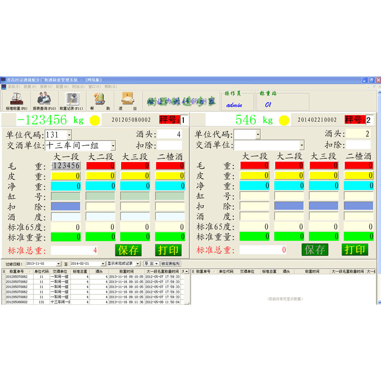Click the 秤号 field showing 2
Screen dimensions: 381x381
tap(370, 120)
